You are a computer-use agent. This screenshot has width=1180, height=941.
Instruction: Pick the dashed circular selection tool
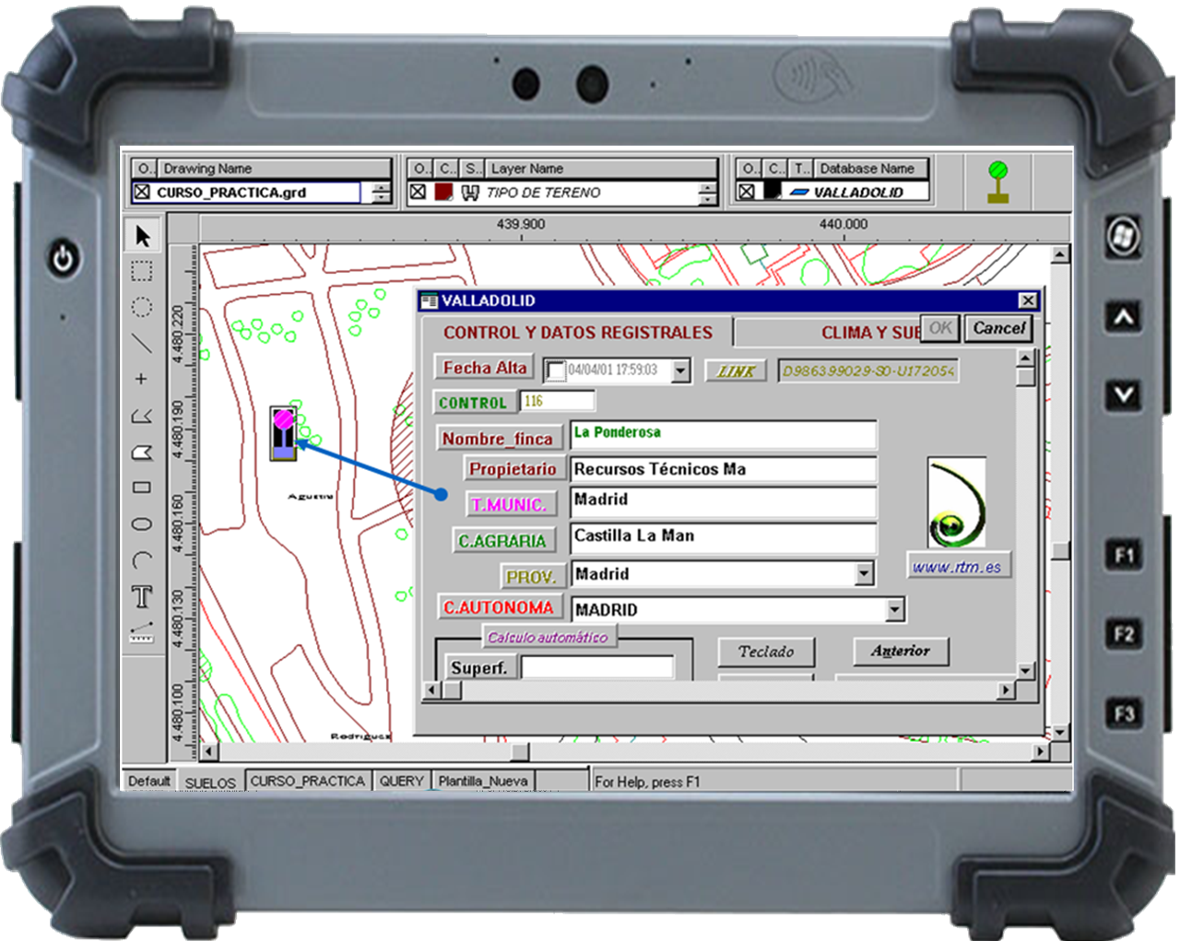141,307
